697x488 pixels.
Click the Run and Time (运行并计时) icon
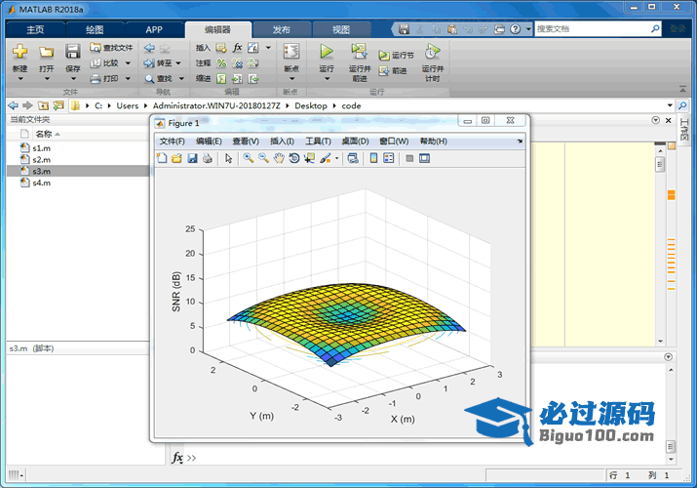coord(432,52)
